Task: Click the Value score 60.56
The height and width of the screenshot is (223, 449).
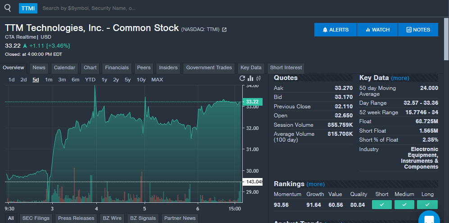Action: (x=336, y=205)
